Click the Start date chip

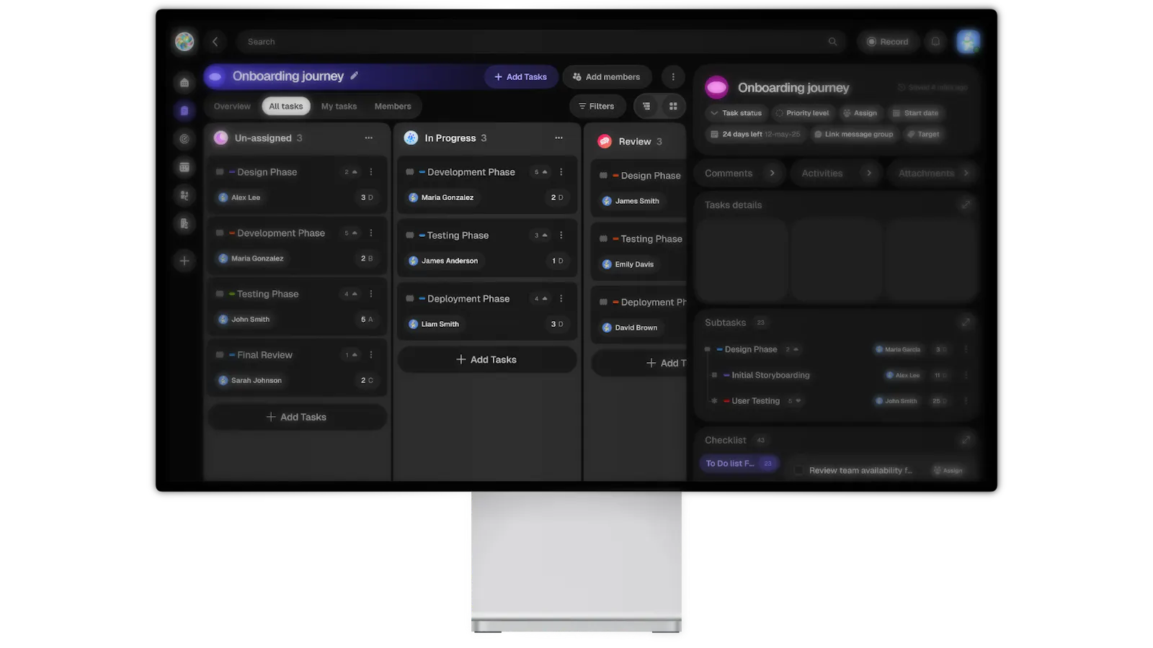pyautogui.click(x=914, y=113)
